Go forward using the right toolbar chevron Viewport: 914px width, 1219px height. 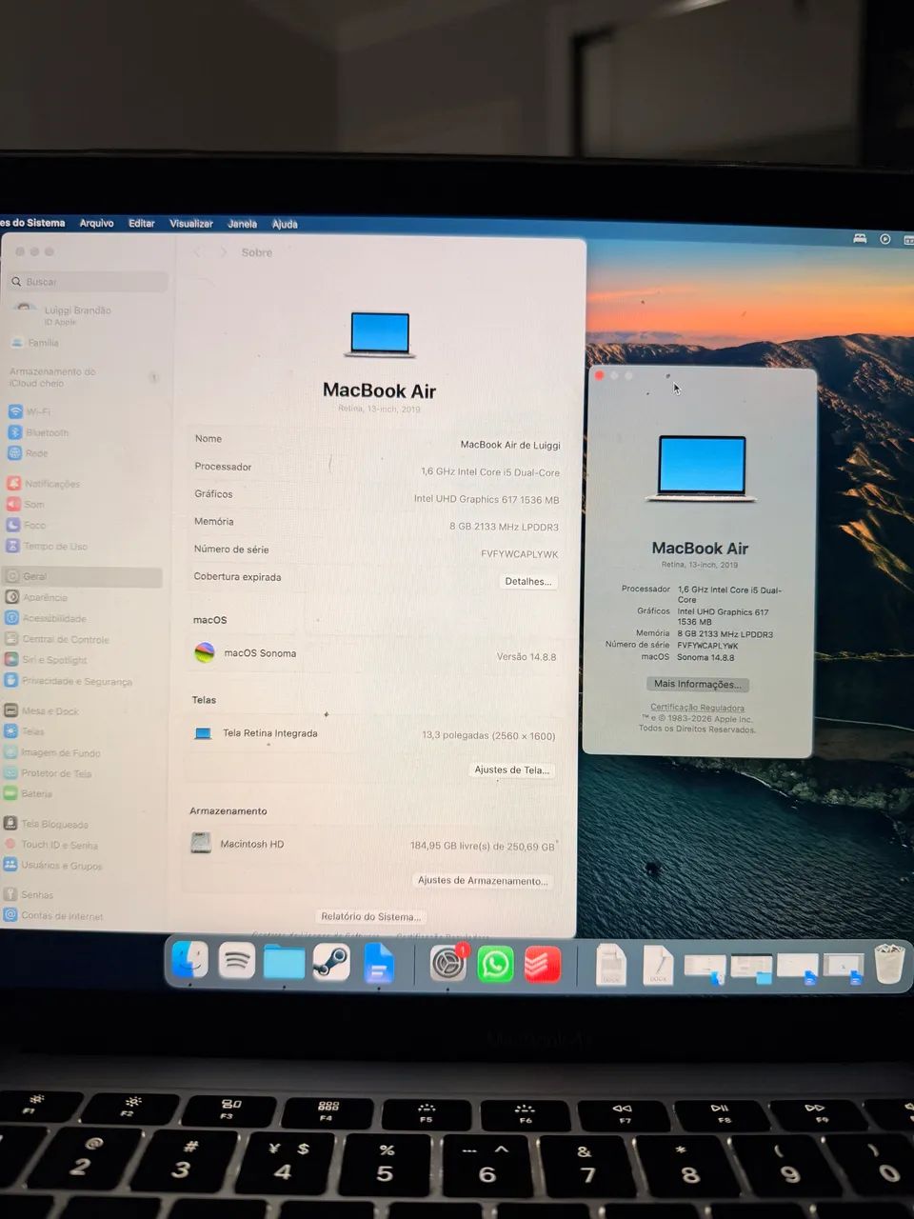[224, 252]
